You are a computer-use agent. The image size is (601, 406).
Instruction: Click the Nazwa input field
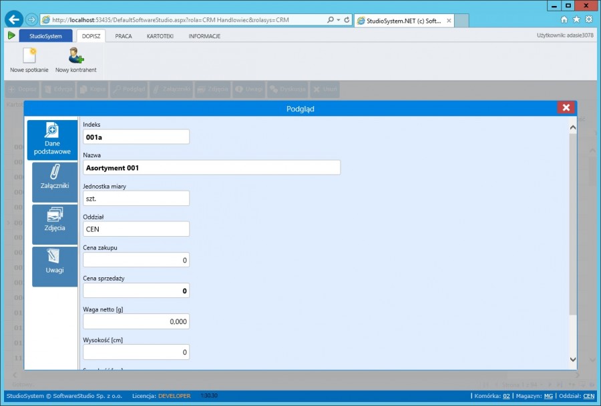[211, 167]
